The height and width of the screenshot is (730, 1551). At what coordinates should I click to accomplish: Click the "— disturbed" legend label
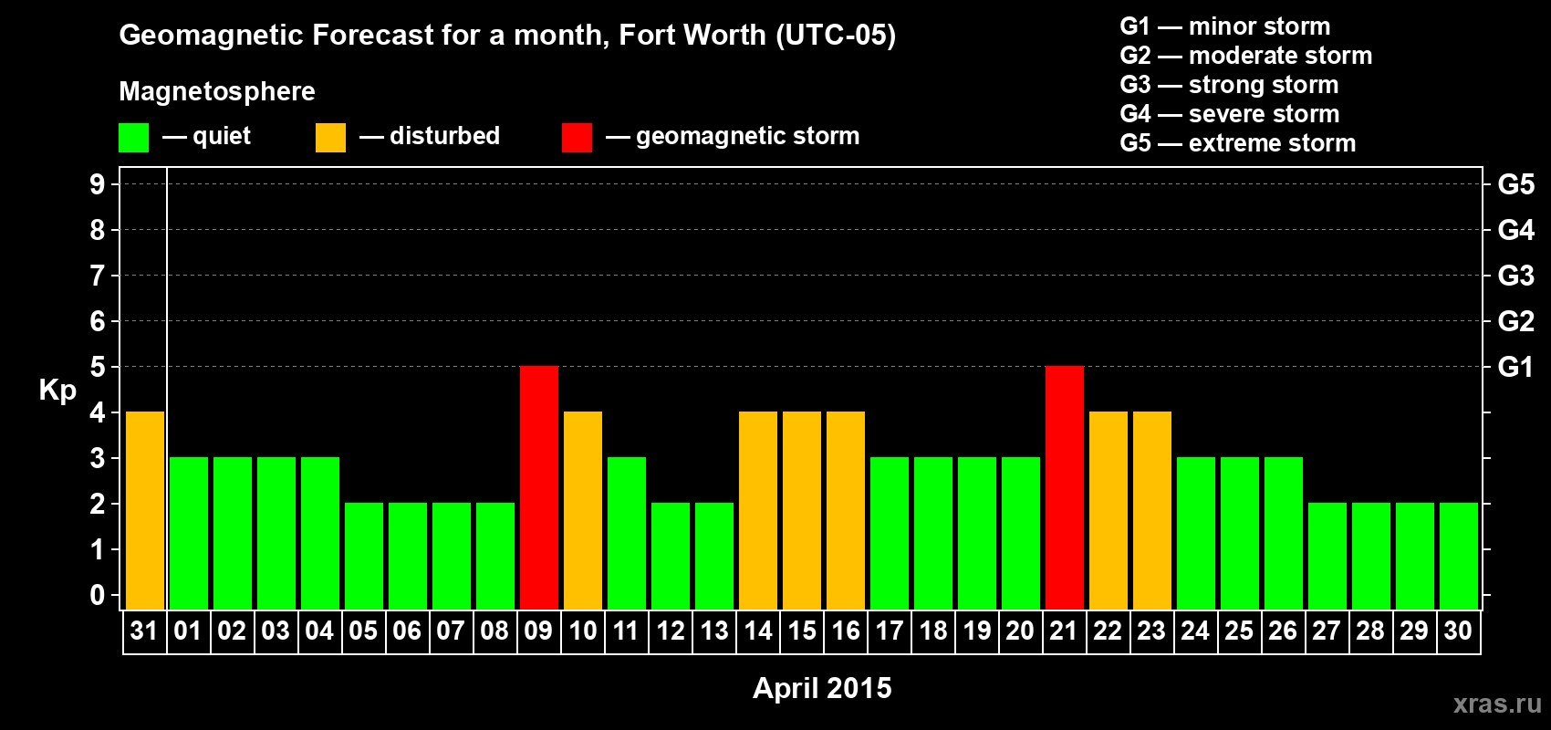tap(430, 136)
